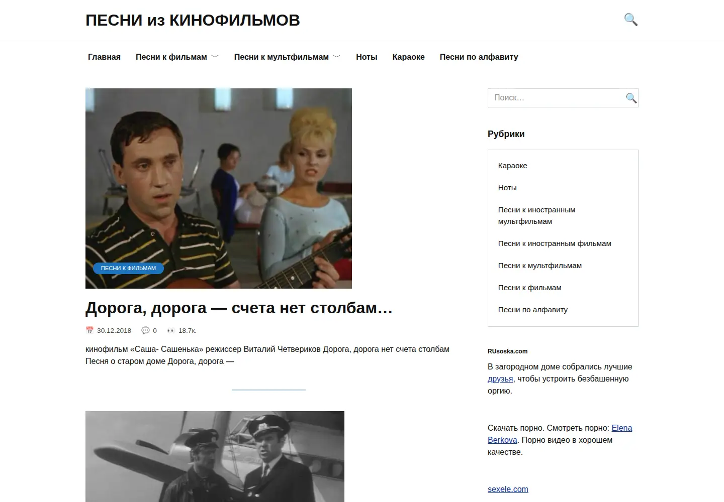Click the site title ПЕСНИ из КИНОФИЛЬМОВ
Screen dimensions: 724x502
click(x=193, y=20)
